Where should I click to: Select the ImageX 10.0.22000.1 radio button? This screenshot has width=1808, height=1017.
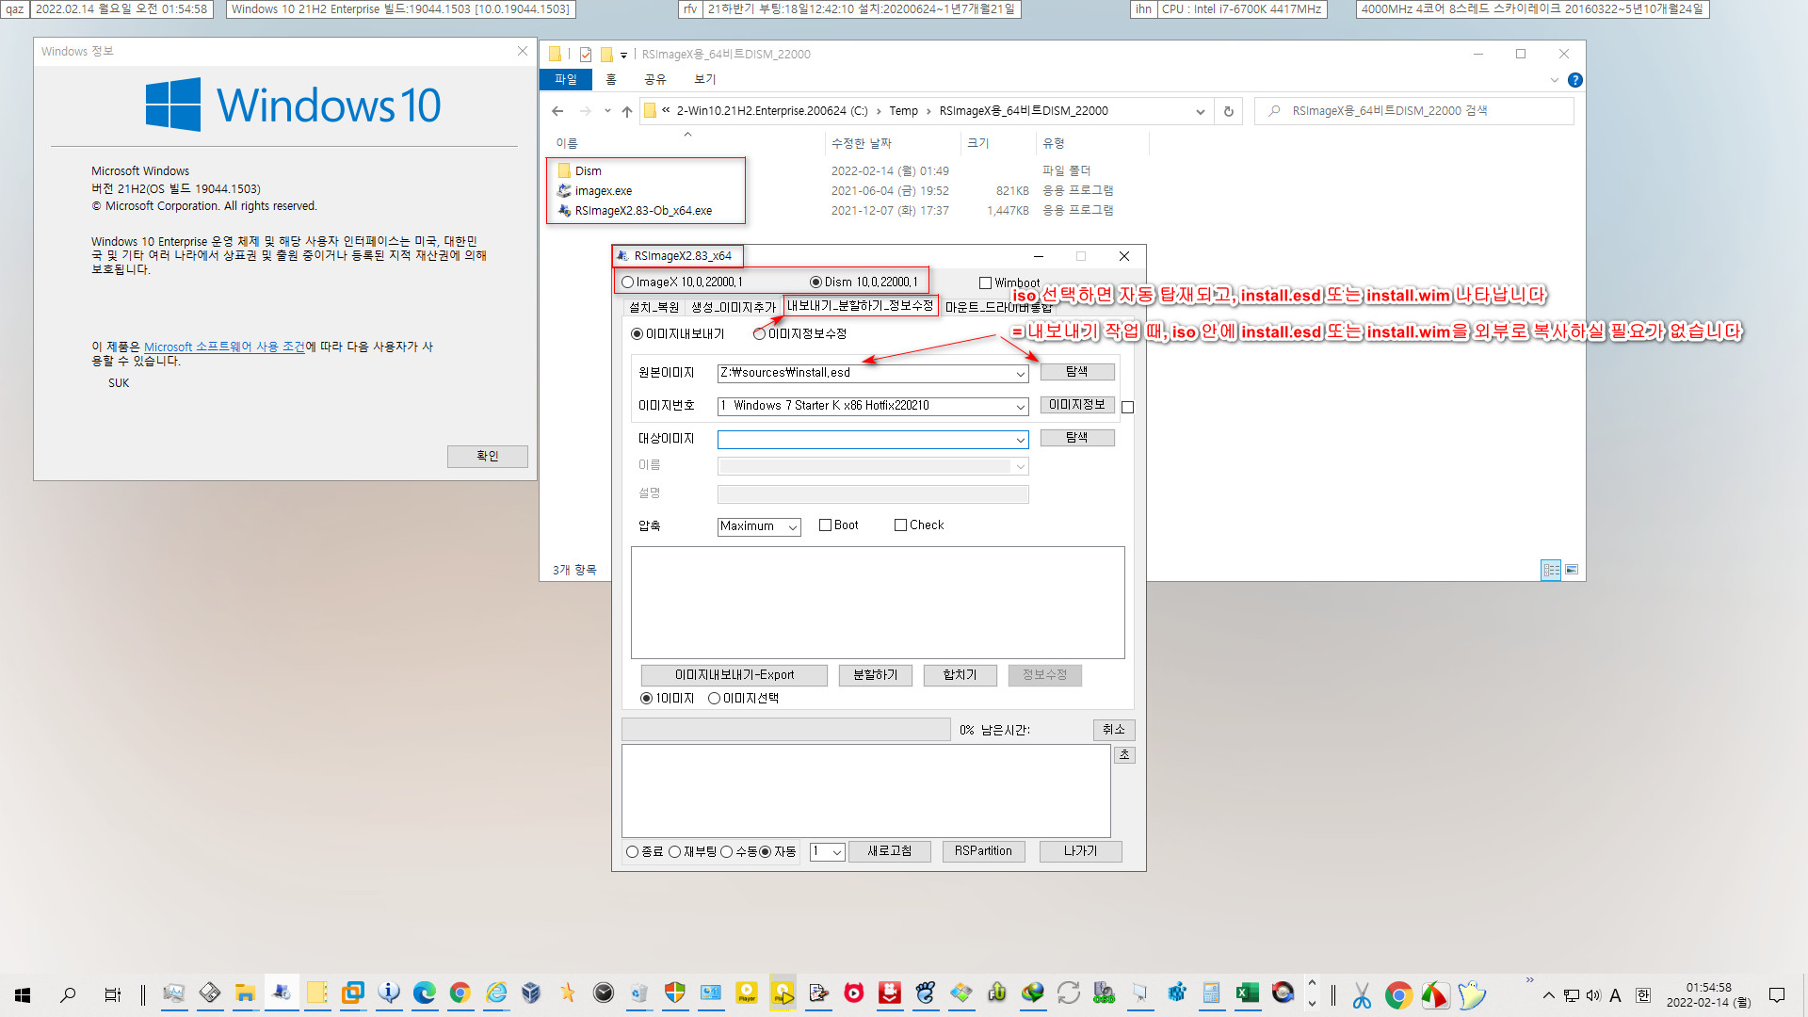(627, 282)
